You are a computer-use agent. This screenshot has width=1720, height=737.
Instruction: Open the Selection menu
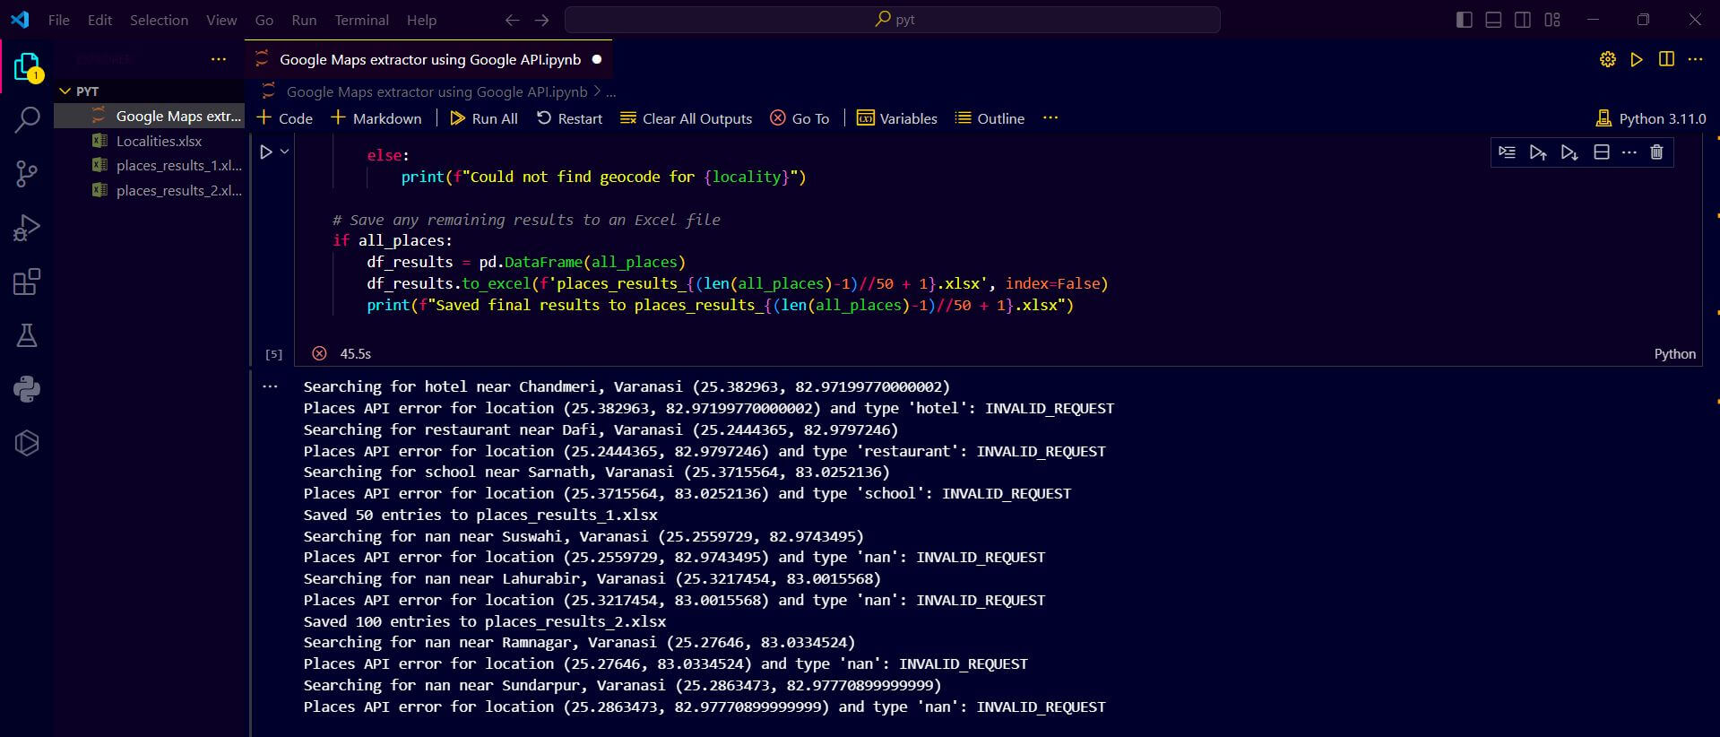[159, 20]
